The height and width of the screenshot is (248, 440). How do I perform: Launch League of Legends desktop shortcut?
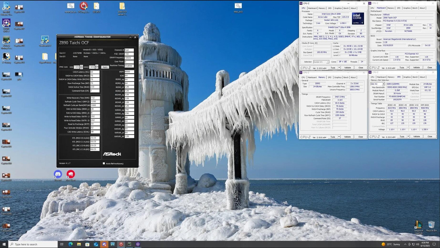(x=418, y=227)
